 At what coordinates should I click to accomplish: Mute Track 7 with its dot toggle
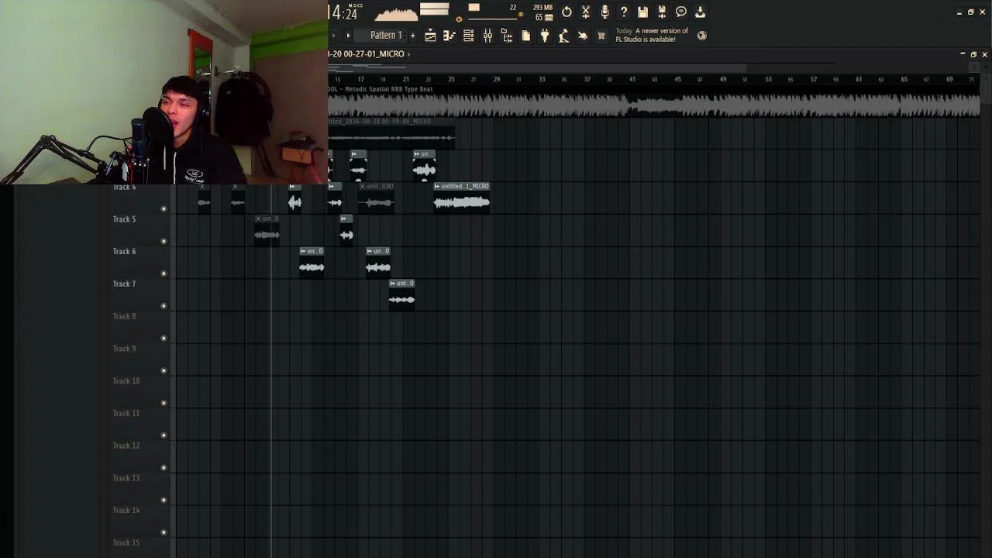click(x=164, y=306)
